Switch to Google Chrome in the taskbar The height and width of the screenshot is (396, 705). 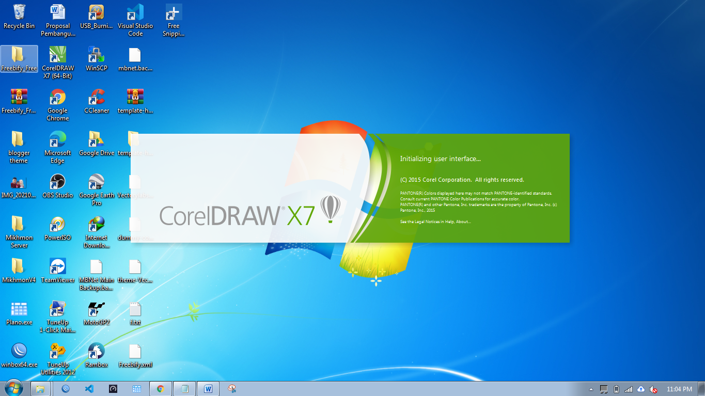(x=161, y=389)
